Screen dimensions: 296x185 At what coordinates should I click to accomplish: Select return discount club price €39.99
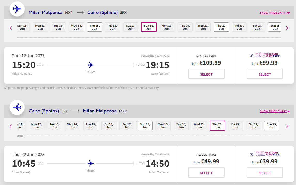(265, 172)
